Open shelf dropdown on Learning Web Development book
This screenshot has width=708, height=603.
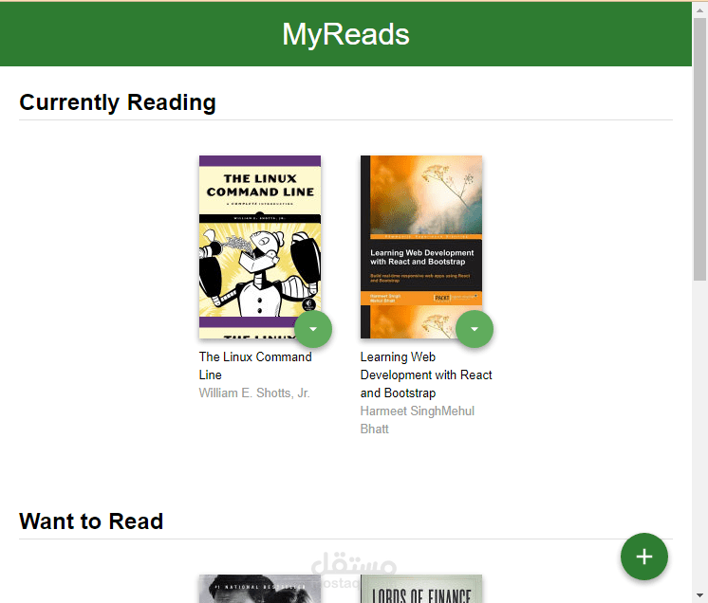pos(475,329)
